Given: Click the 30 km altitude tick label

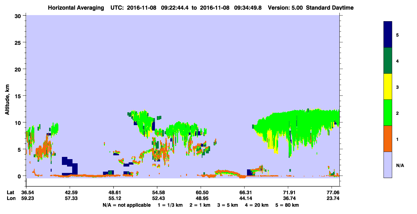Looking at the screenshot, I should coord(18,16).
